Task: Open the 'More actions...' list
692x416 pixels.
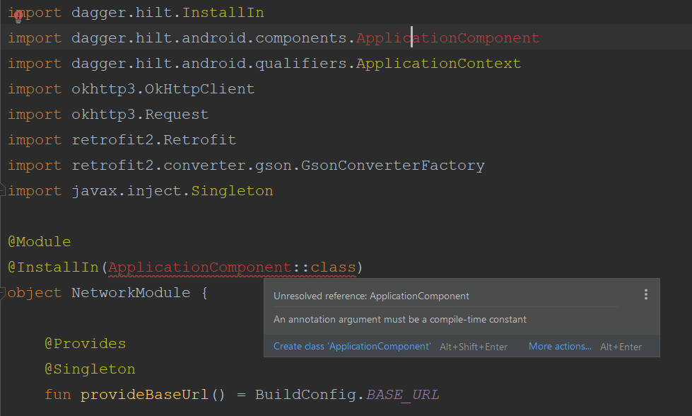Action: tap(559, 346)
